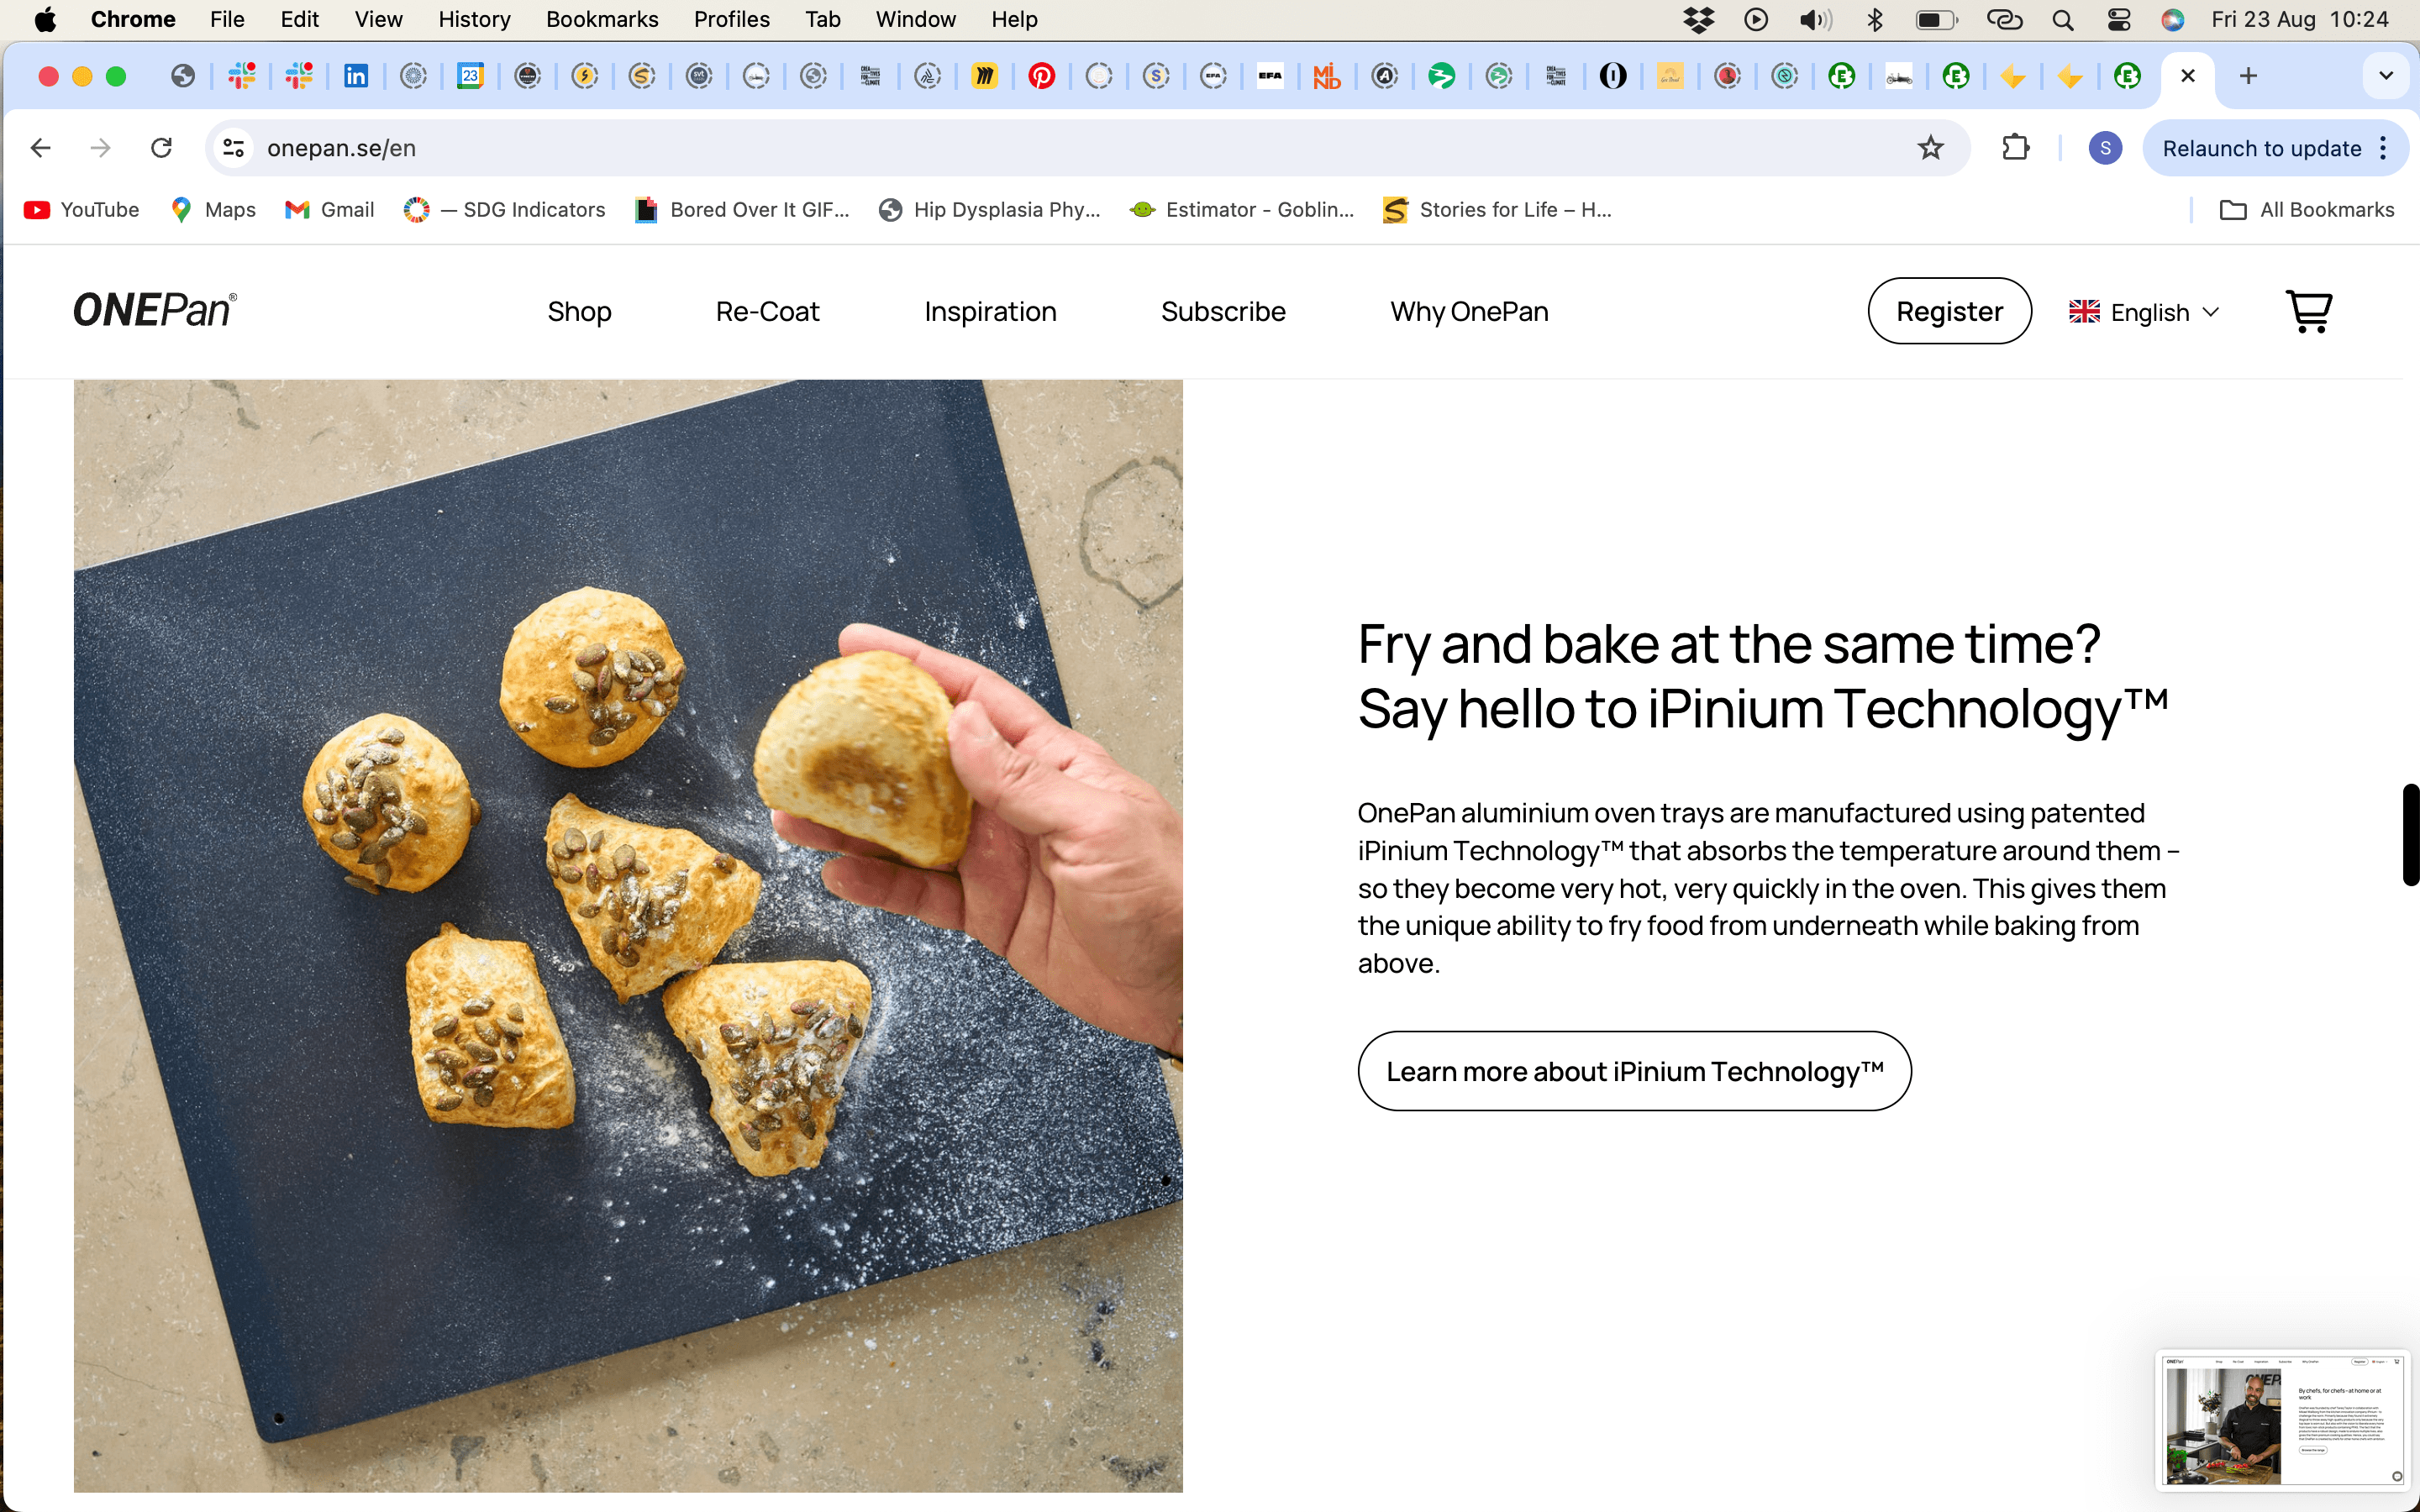Open the Apple menu

[45, 19]
